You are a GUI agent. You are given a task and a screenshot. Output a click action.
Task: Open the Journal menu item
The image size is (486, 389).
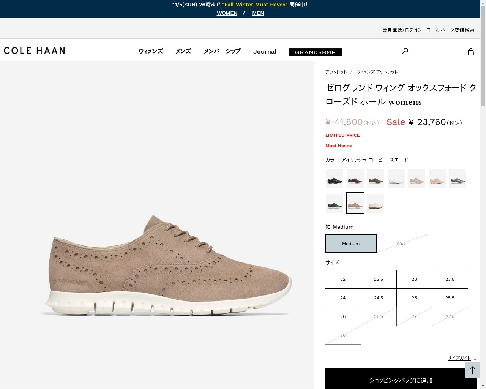(x=265, y=52)
